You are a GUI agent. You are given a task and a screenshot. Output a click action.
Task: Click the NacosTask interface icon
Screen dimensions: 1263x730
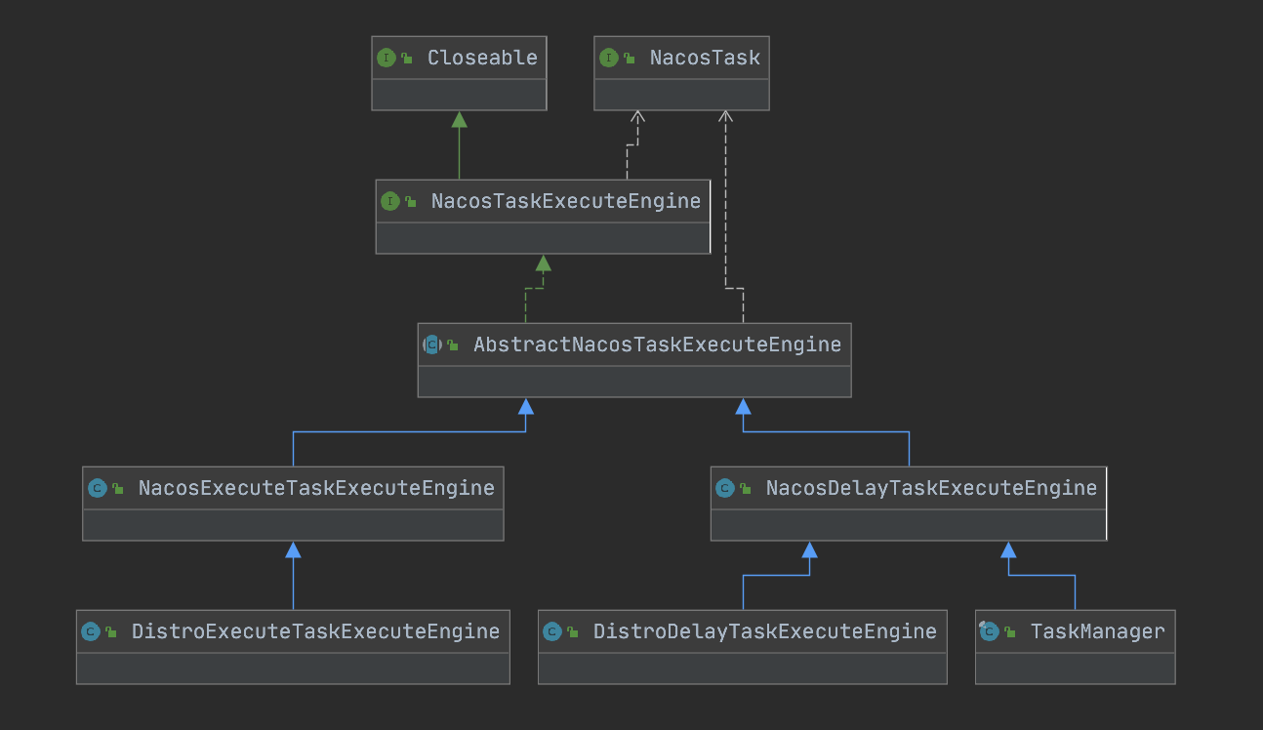tap(609, 58)
